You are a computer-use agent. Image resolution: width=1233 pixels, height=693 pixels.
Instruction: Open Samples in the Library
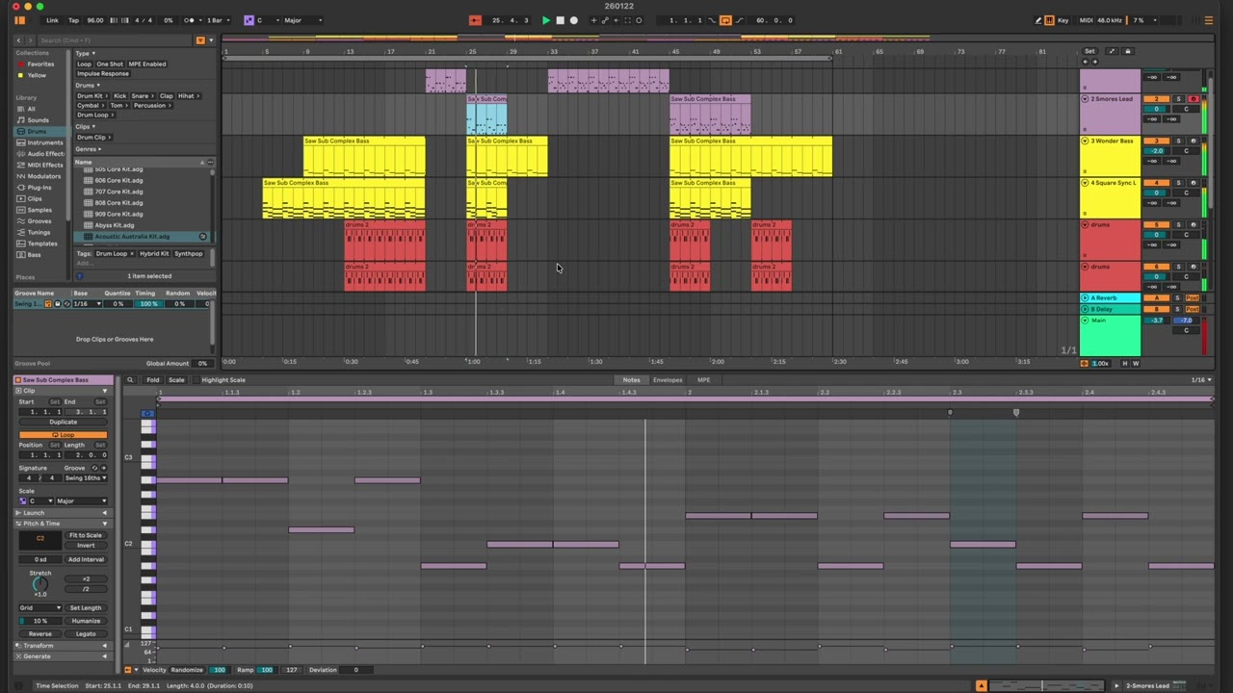tap(39, 210)
